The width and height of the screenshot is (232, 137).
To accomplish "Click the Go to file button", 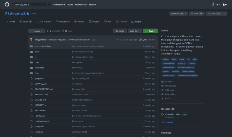I will (x=120, y=31).
